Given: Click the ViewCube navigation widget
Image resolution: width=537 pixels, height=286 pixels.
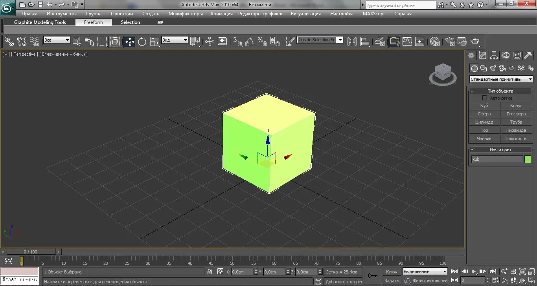Looking at the screenshot, I should click(x=443, y=73).
